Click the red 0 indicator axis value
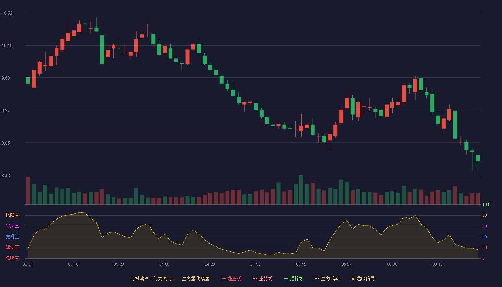Viewport: 502px width, 287px height. coord(483,259)
